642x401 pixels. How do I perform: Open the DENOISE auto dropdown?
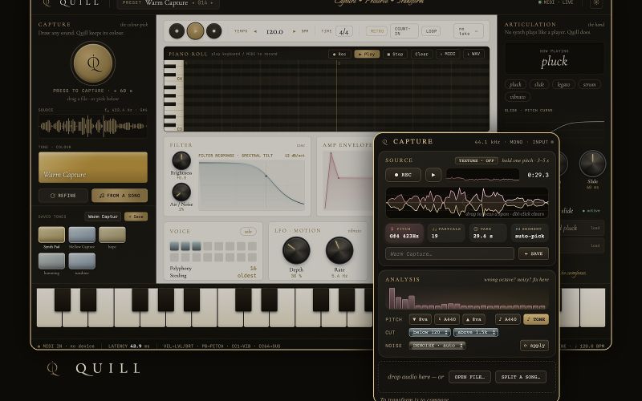pos(437,346)
